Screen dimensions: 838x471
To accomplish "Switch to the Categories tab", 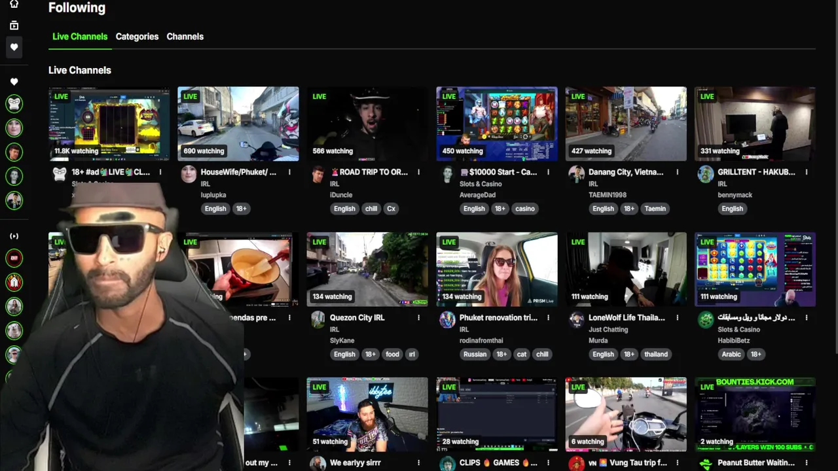I will [137, 37].
